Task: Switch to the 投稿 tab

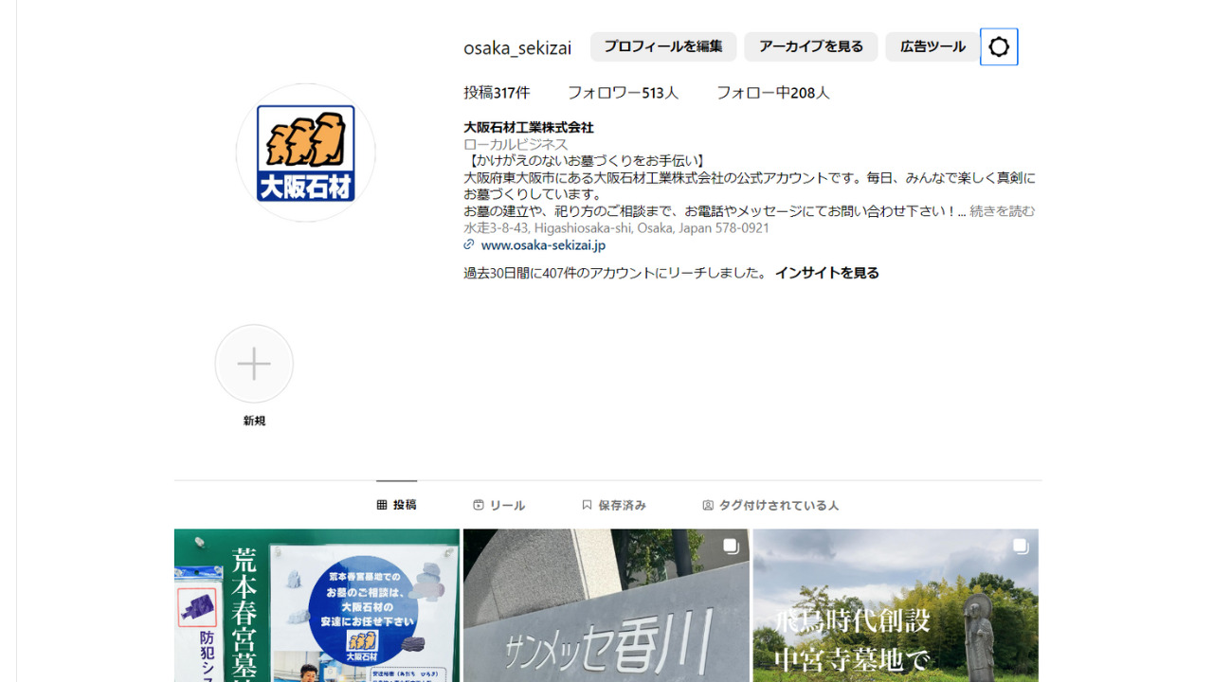Action: (396, 505)
